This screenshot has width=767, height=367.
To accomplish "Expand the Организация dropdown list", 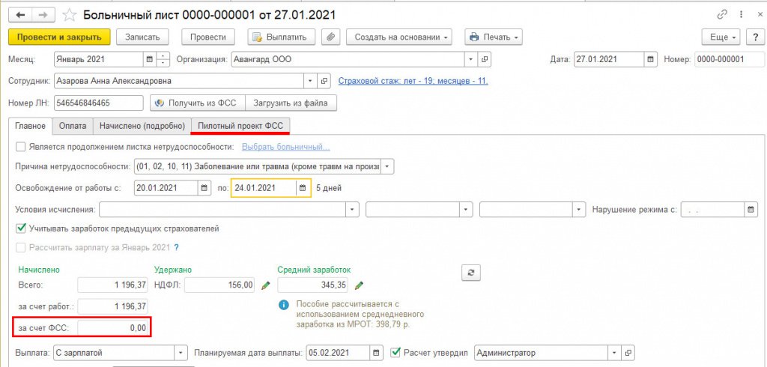I will pyautogui.click(x=470, y=59).
